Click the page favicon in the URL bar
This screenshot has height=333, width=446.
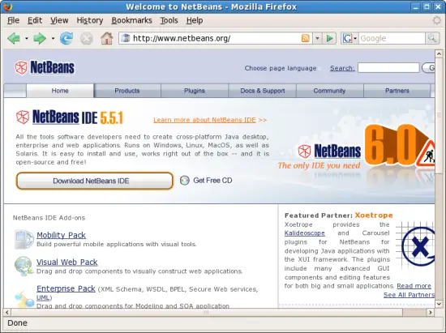click(x=126, y=38)
